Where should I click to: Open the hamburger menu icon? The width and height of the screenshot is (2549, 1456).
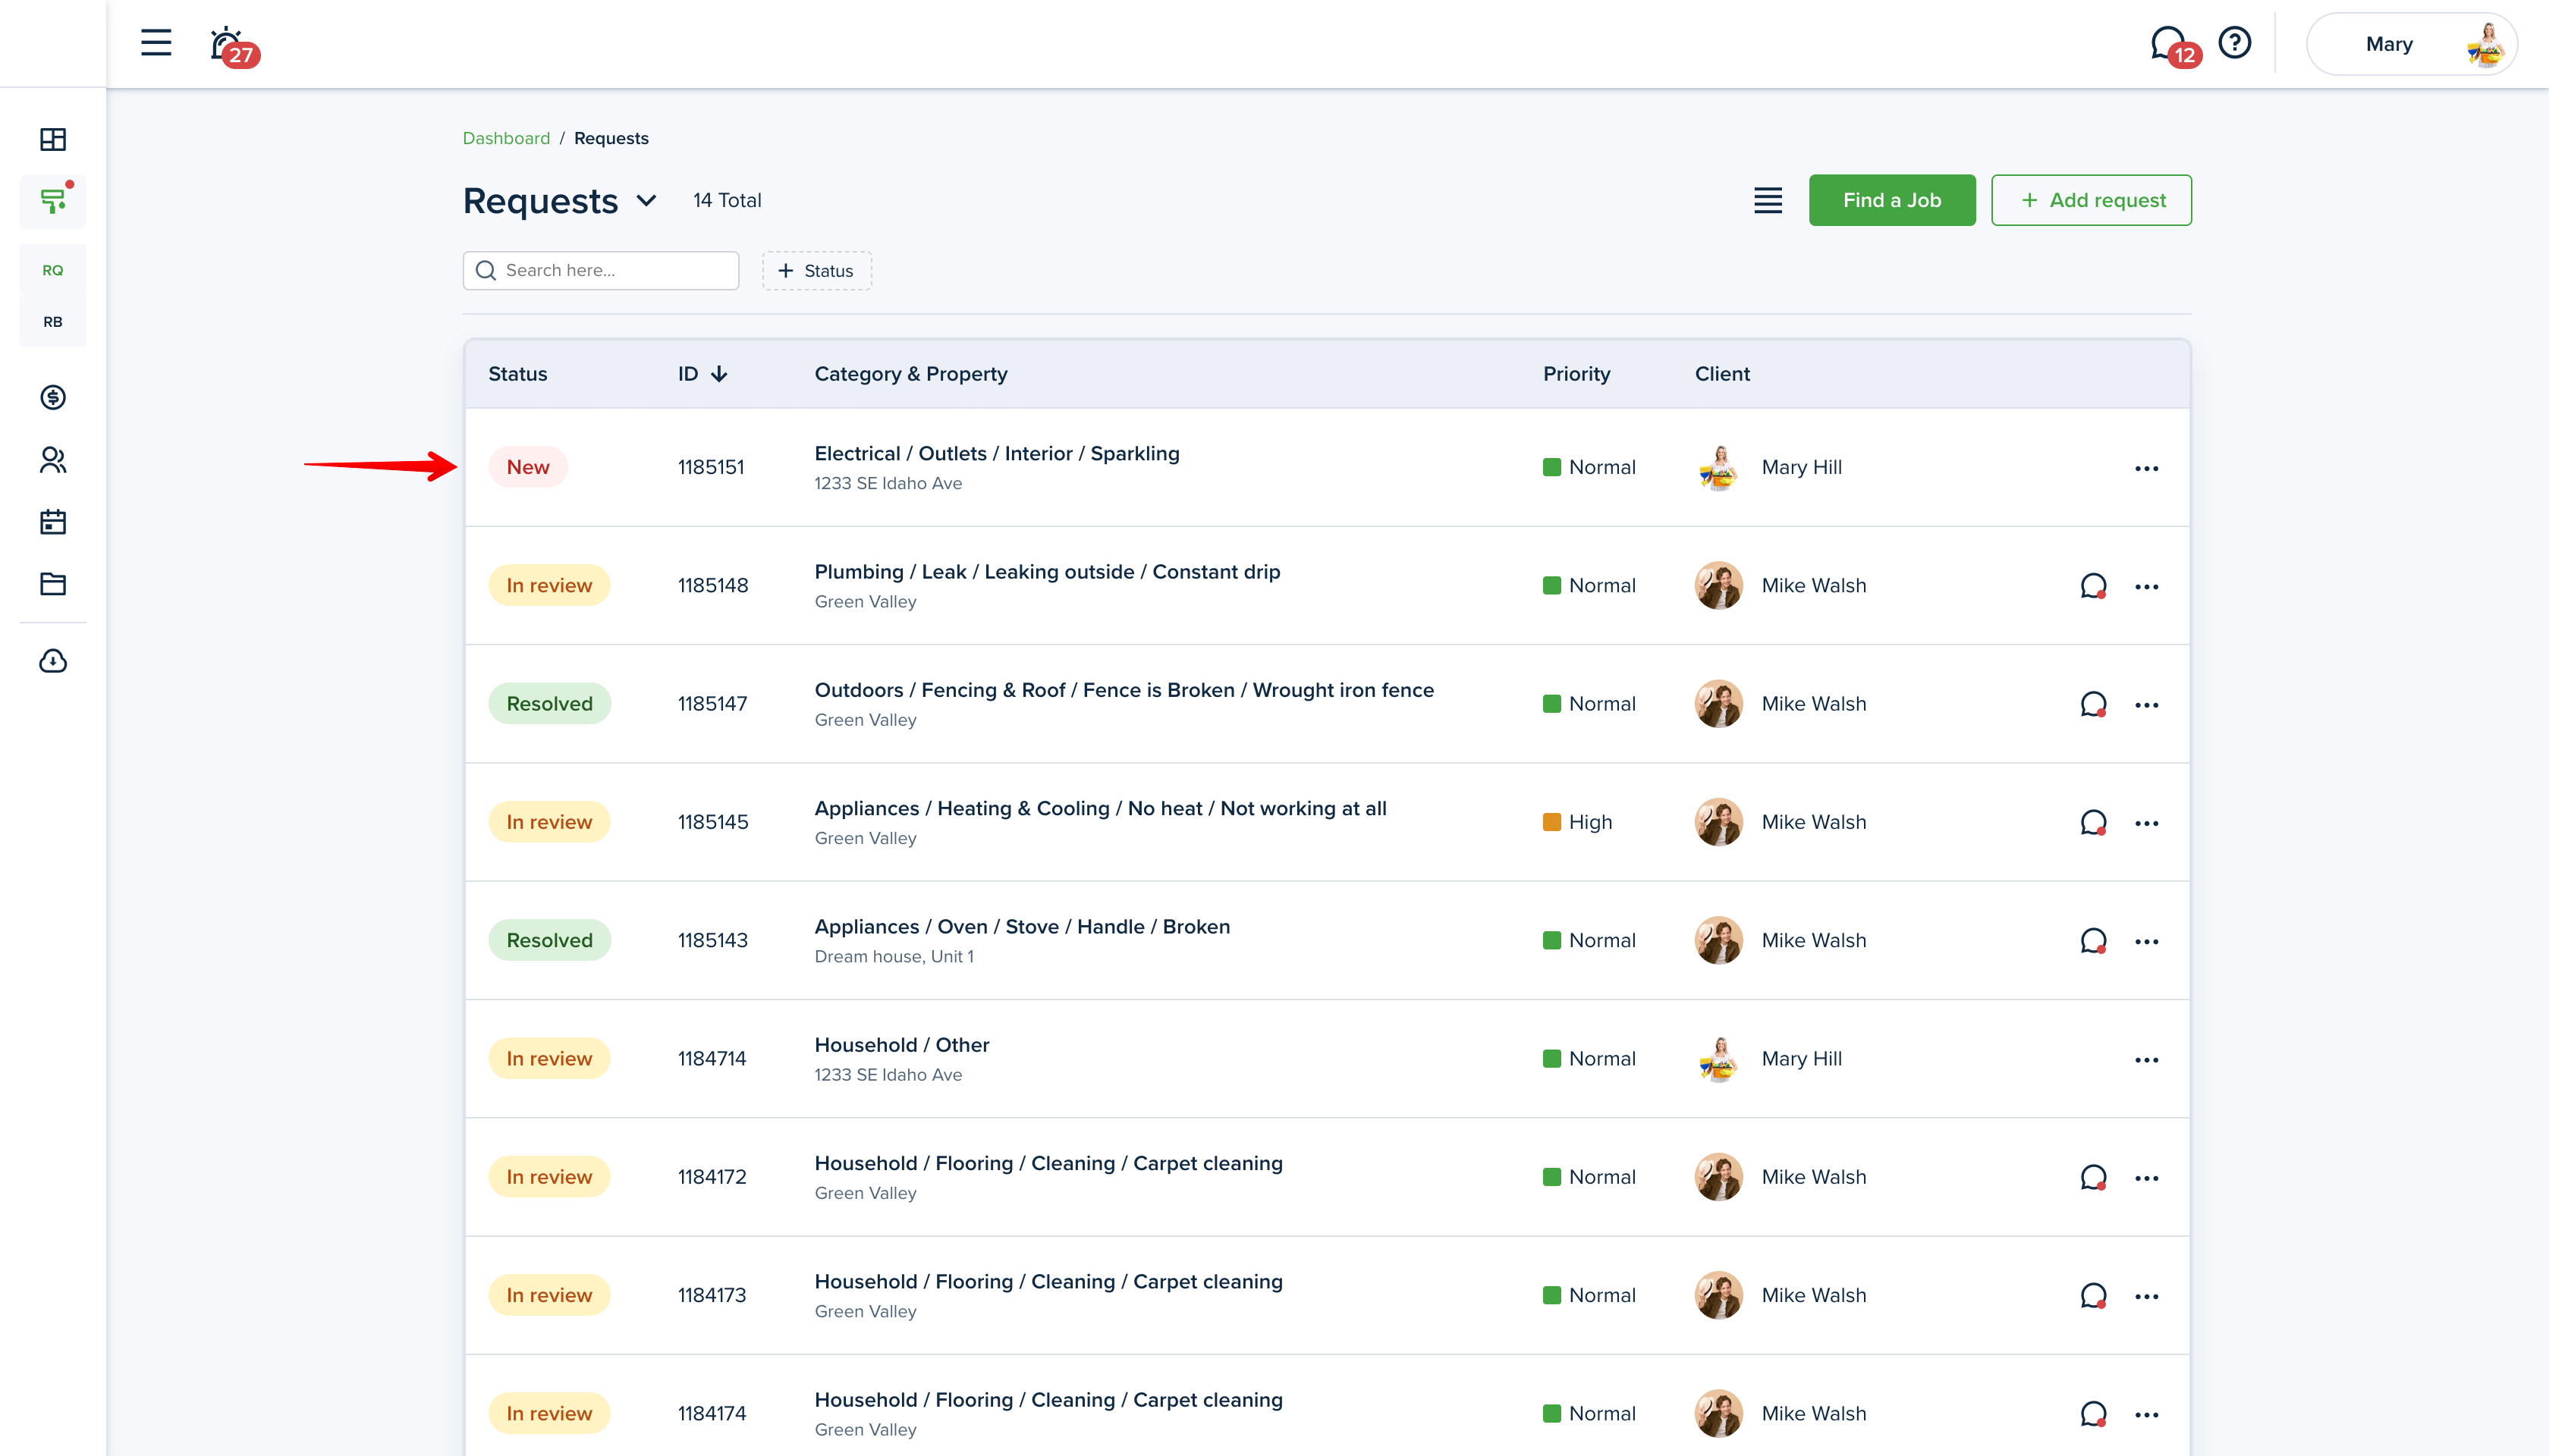156,43
